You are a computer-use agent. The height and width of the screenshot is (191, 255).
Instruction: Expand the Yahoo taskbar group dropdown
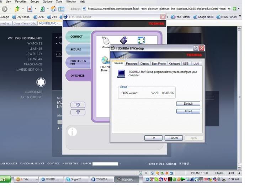[37, 180]
